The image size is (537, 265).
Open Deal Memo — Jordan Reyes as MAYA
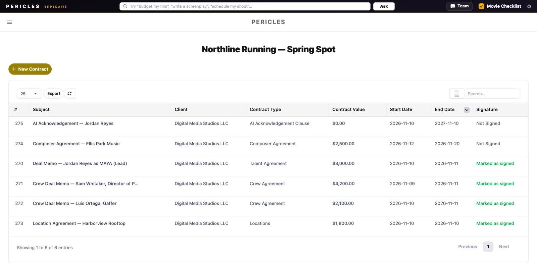(80, 163)
